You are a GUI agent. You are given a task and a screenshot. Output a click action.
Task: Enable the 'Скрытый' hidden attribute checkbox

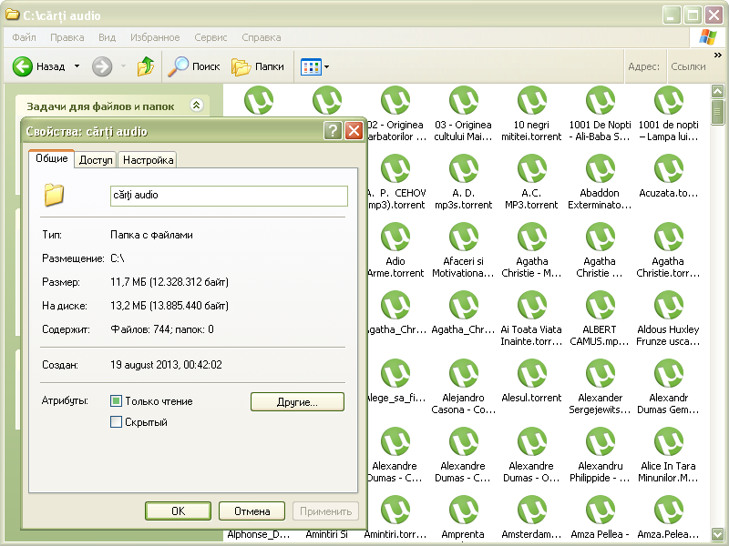coord(117,421)
